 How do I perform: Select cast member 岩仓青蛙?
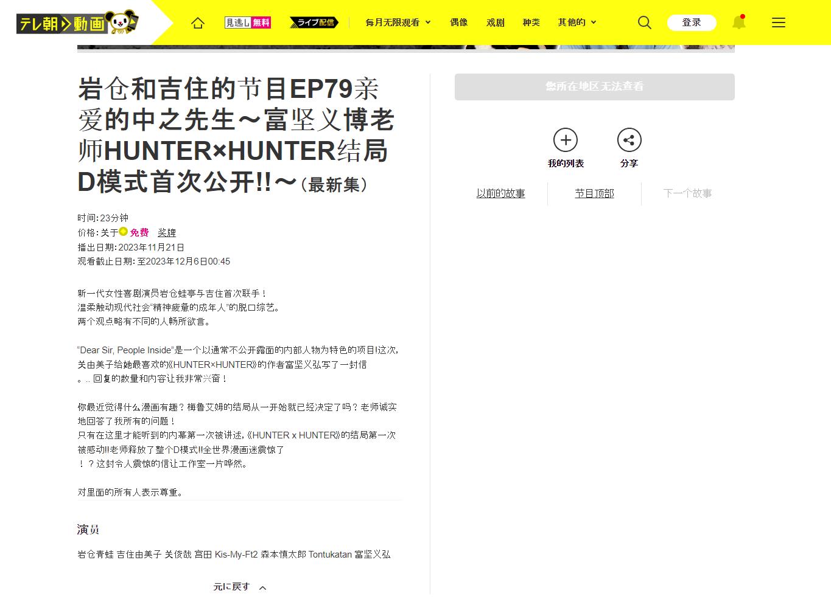[x=96, y=555]
